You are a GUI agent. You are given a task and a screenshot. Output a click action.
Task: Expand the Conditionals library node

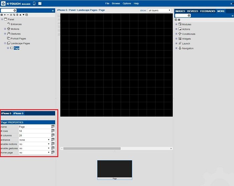click(176, 34)
